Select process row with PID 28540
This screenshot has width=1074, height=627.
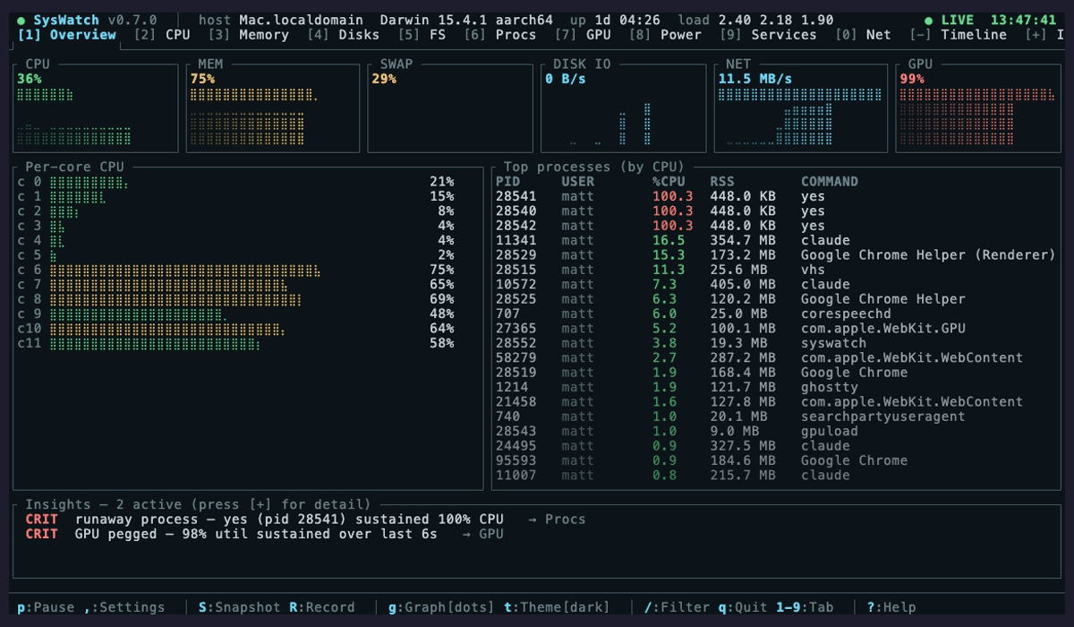[775, 211]
